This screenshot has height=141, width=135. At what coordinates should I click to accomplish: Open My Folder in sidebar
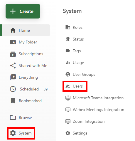[x=28, y=42]
